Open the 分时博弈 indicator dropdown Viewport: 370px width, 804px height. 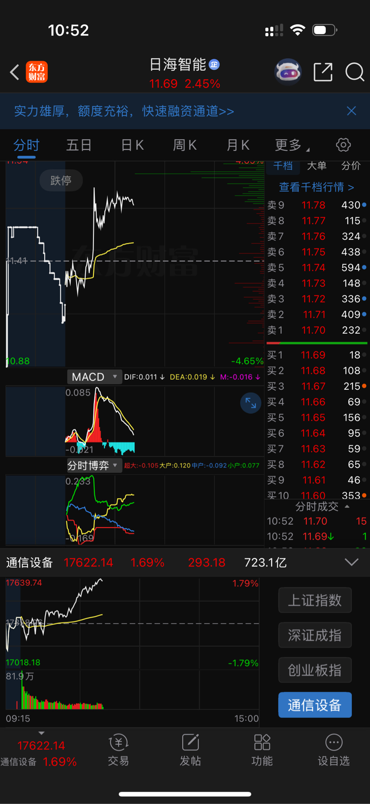(94, 466)
